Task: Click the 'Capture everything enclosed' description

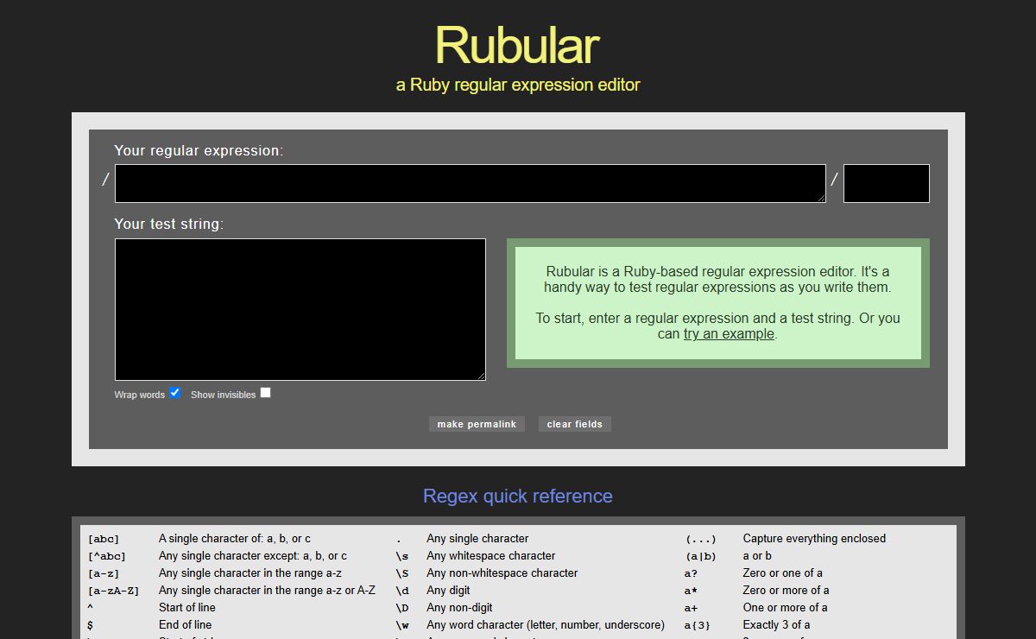Action: [x=814, y=539]
